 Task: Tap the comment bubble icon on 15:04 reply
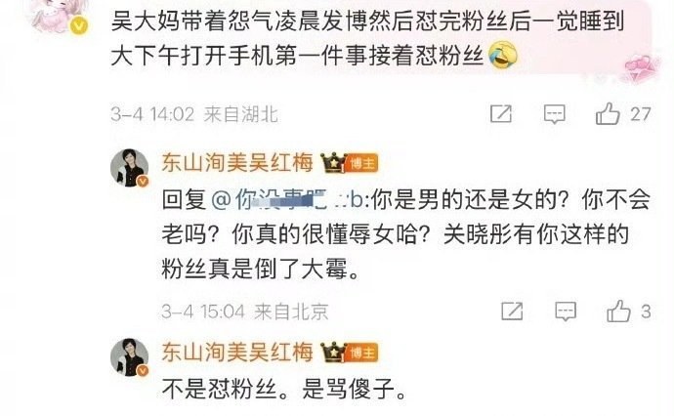point(566,312)
